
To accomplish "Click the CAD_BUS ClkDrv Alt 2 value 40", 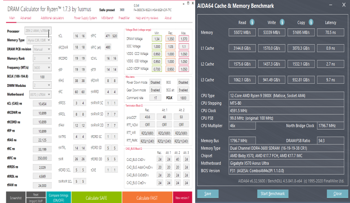I will click(177, 159).
